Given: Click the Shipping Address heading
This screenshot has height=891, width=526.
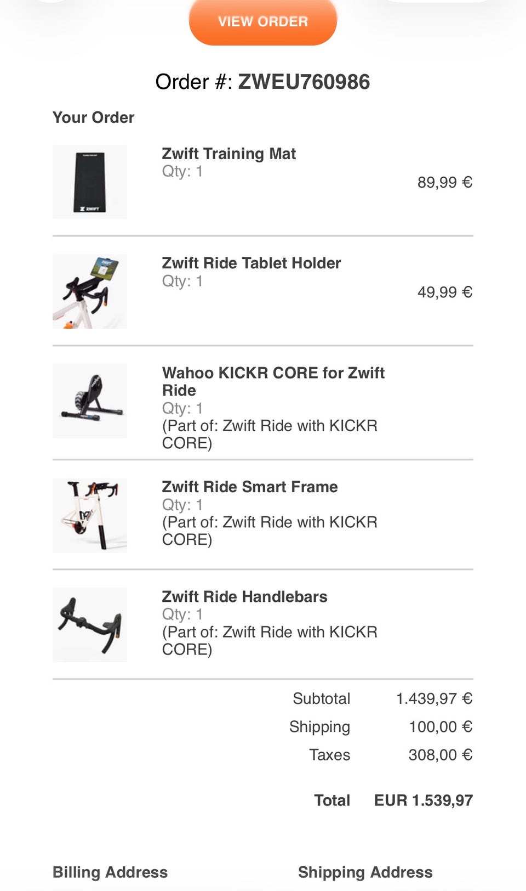Looking at the screenshot, I should (365, 872).
